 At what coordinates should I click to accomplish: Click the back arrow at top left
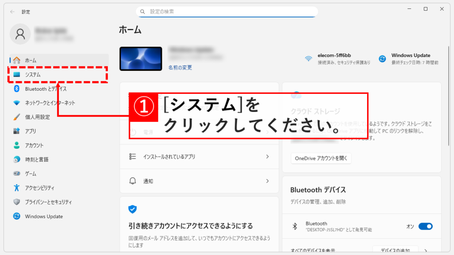[12, 12]
